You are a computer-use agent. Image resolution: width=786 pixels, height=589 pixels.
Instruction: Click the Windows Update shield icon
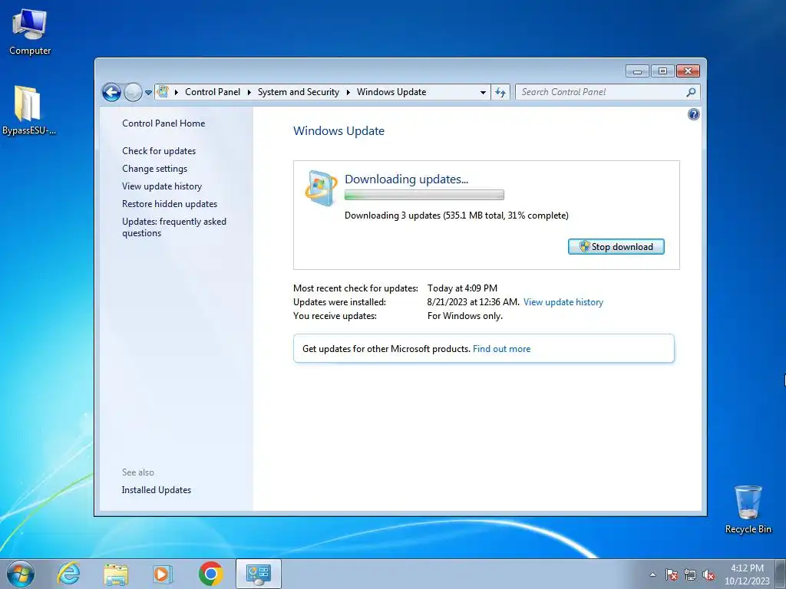pyautogui.click(x=320, y=189)
